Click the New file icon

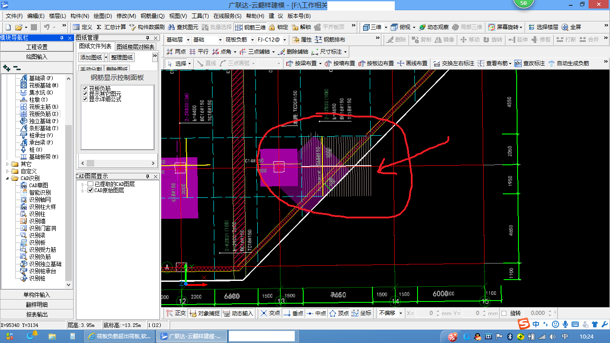click(8, 27)
